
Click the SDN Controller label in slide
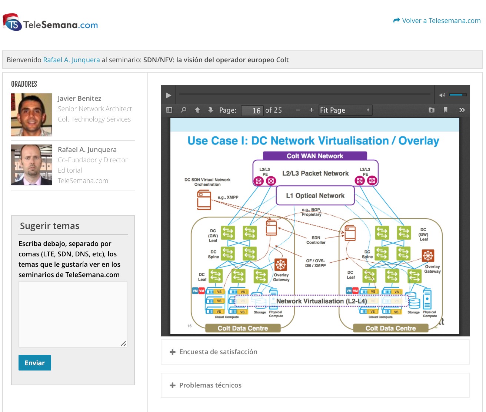[x=316, y=240]
